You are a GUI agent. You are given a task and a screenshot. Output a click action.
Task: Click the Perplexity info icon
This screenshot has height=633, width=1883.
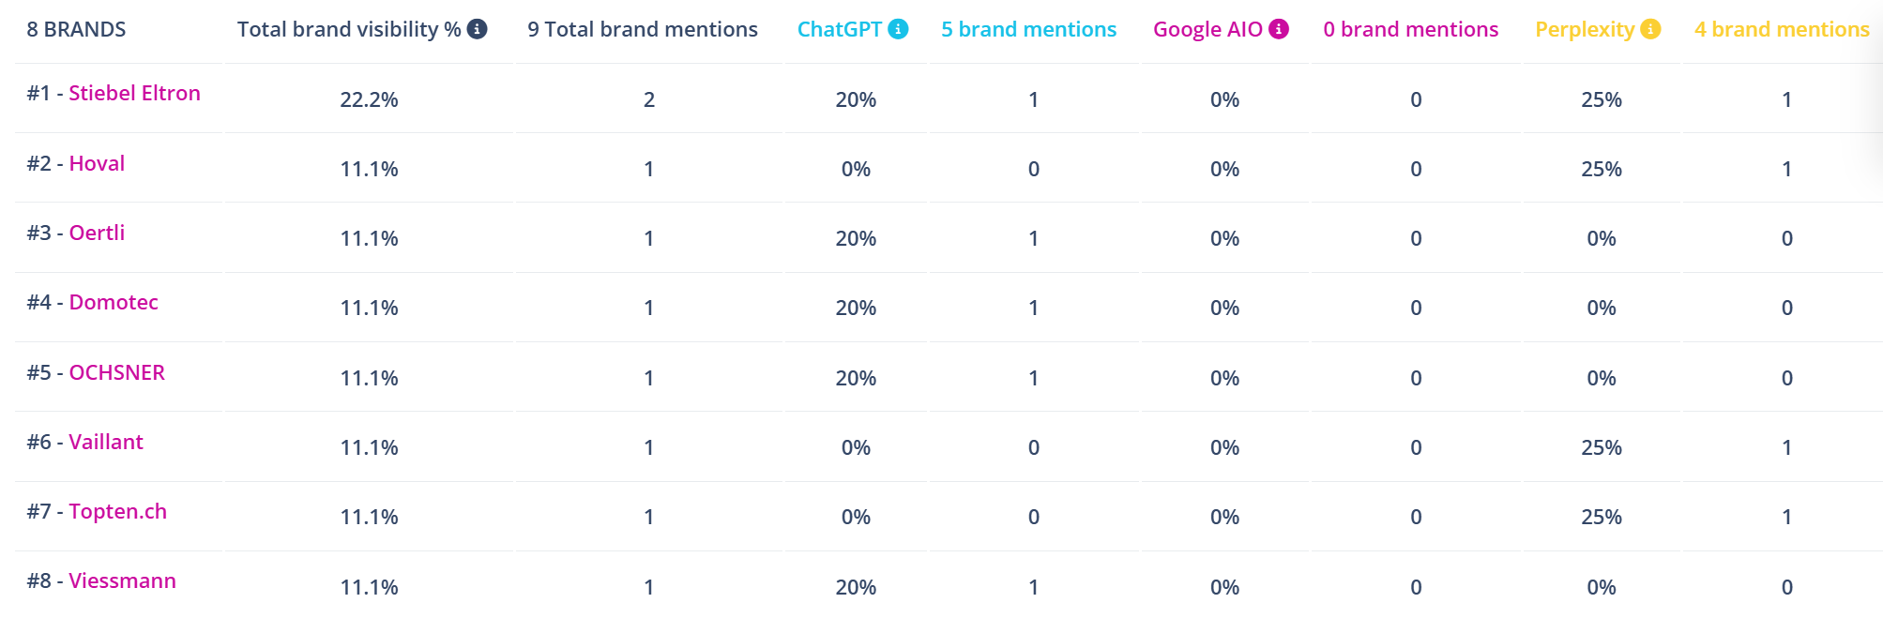click(x=1650, y=29)
